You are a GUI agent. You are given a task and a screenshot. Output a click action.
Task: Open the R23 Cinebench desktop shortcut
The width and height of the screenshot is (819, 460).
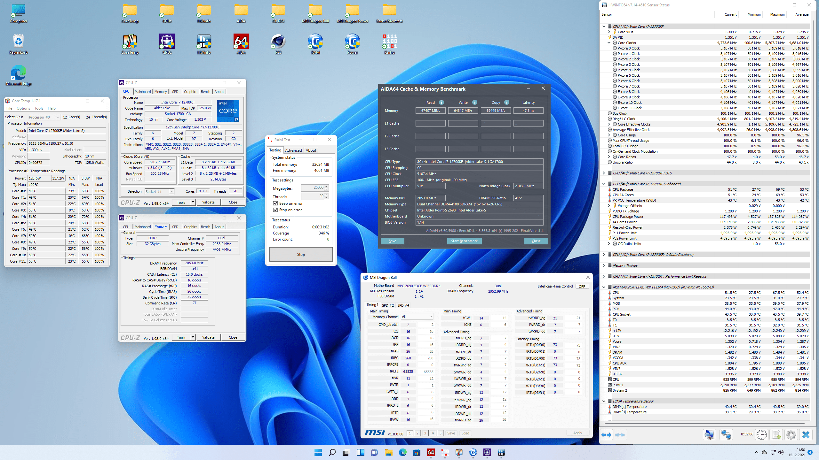tap(278, 42)
